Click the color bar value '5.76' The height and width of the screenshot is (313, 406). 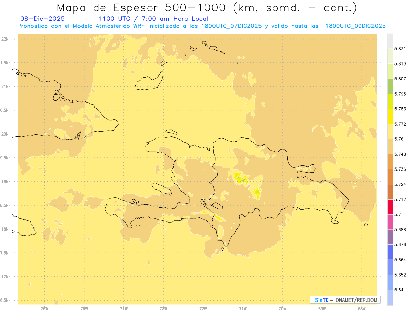[x=399, y=139]
